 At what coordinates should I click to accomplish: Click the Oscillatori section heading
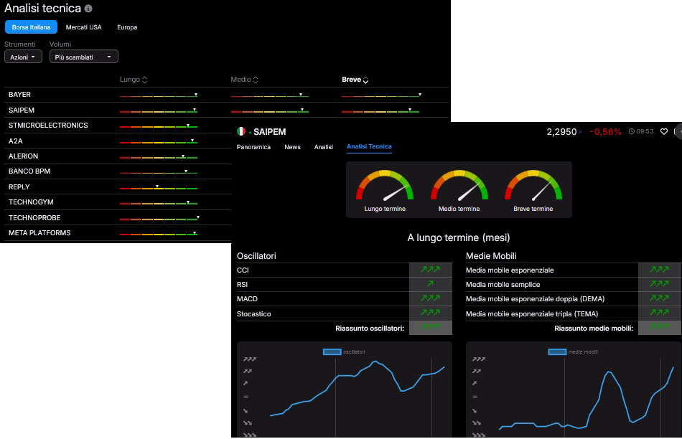[256, 256]
